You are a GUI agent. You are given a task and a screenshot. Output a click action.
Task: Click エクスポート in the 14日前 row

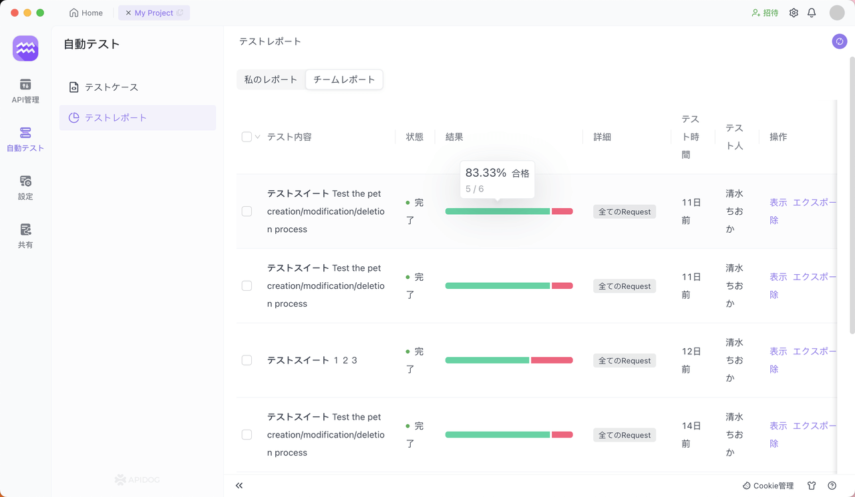(x=814, y=426)
